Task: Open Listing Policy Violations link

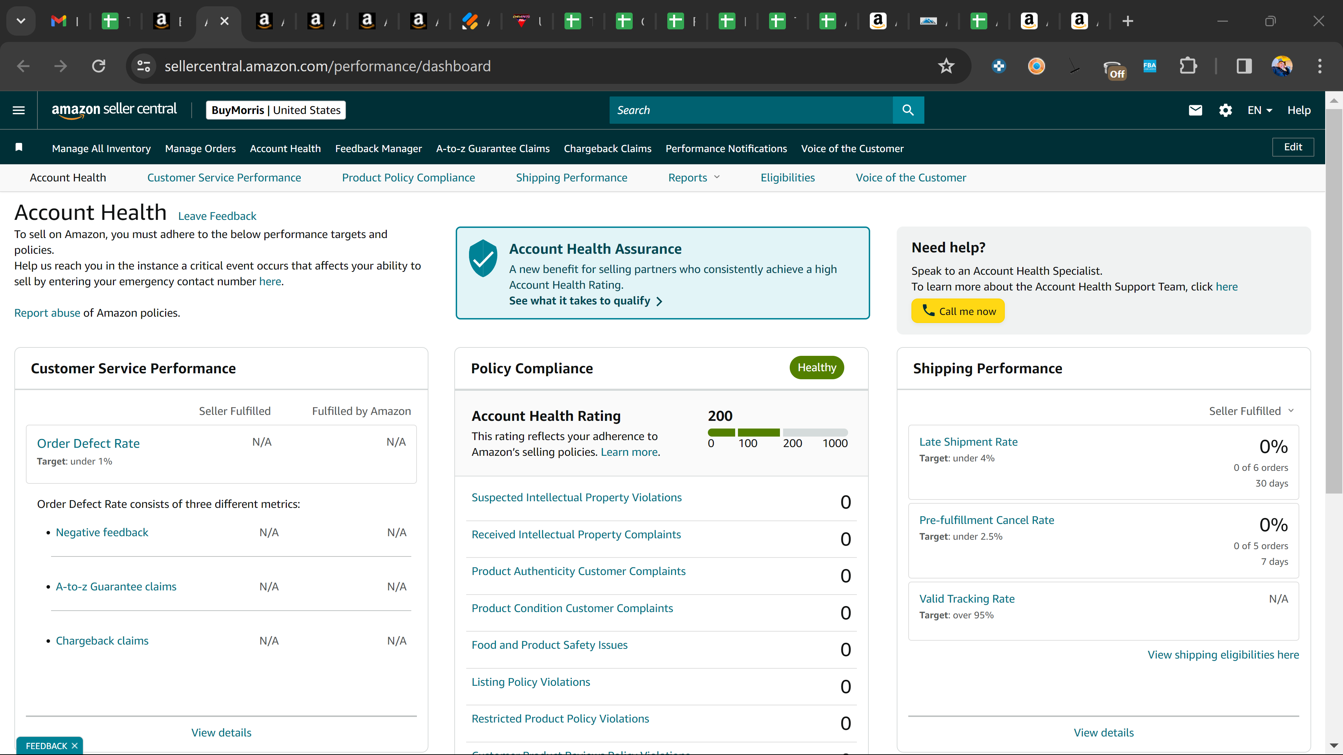Action: [x=531, y=682]
